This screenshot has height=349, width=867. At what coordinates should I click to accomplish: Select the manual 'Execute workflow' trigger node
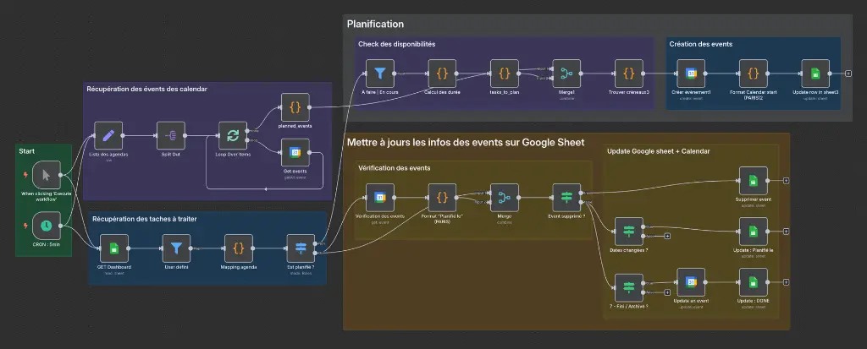coord(46,175)
